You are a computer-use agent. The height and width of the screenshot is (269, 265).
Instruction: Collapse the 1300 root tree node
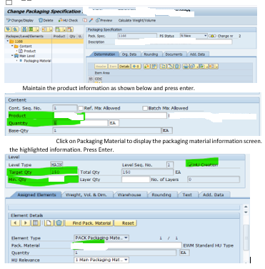click(x=8, y=41)
